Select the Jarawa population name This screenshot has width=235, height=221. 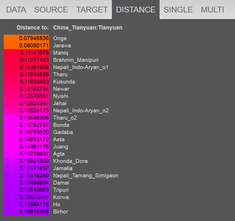62,46
